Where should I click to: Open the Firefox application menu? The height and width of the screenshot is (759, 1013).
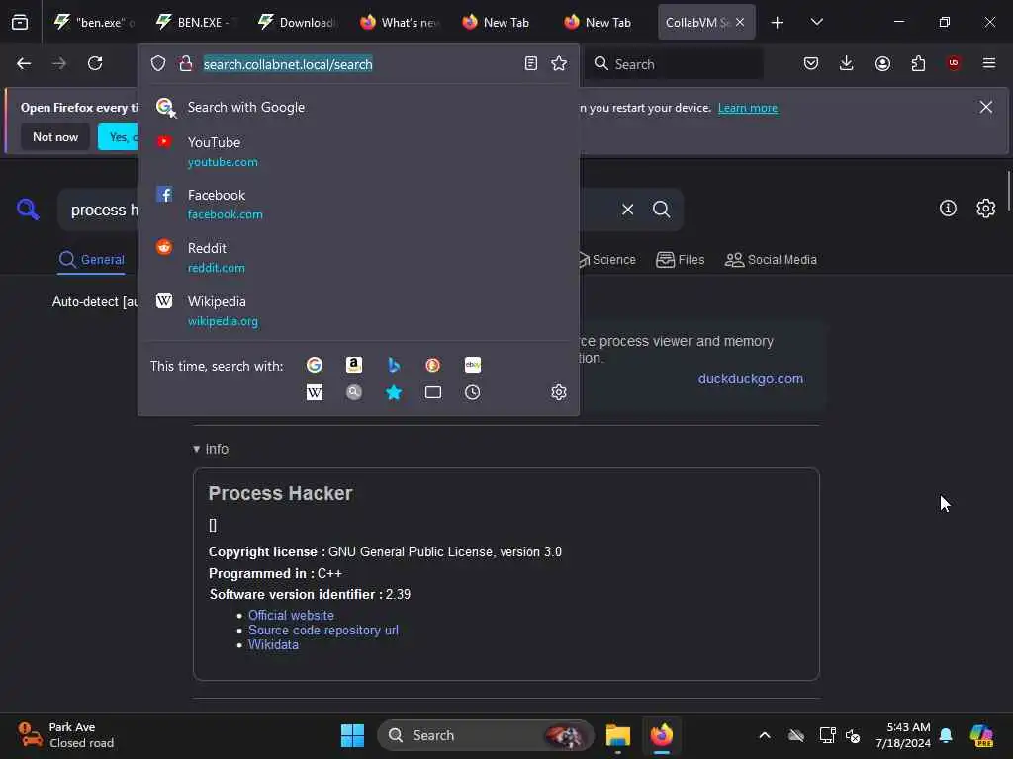(x=989, y=63)
